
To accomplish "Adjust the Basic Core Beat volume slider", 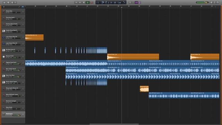I will click(x=16, y=77).
